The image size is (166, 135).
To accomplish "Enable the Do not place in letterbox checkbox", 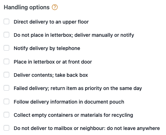I will [x=6, y=35].
